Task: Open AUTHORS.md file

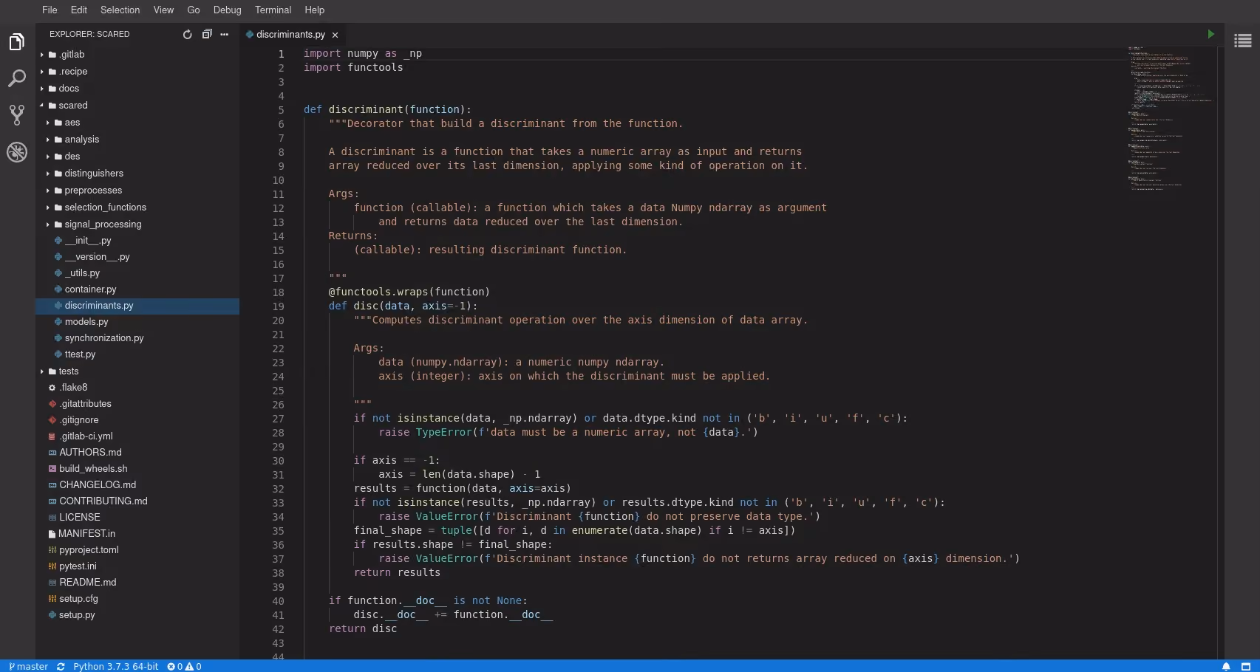Action: (137, 453)
